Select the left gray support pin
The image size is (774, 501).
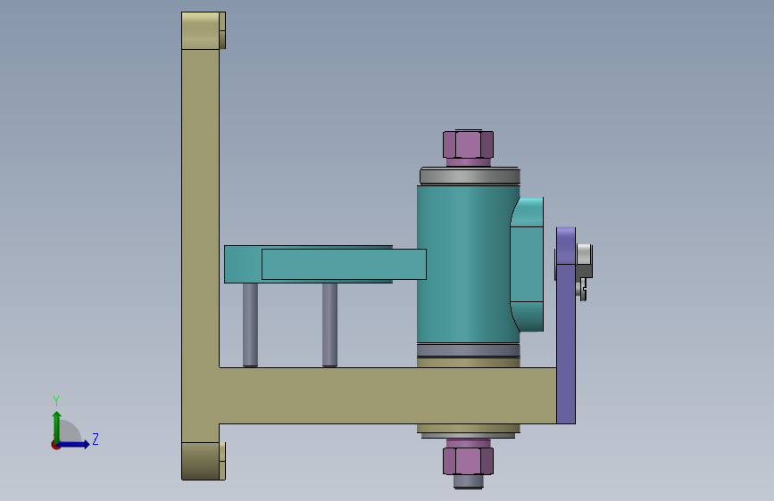pyautogui.click(x=250, y=324)
